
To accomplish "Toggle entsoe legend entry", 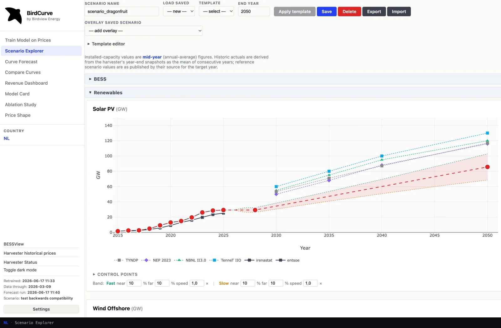I will (x=287, y=260).
